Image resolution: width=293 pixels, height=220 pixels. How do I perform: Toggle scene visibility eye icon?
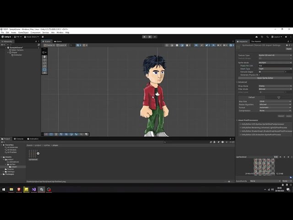[213, 45]
